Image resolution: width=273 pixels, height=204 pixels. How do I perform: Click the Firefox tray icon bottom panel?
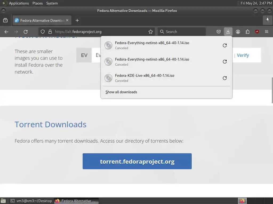point(242,201)
